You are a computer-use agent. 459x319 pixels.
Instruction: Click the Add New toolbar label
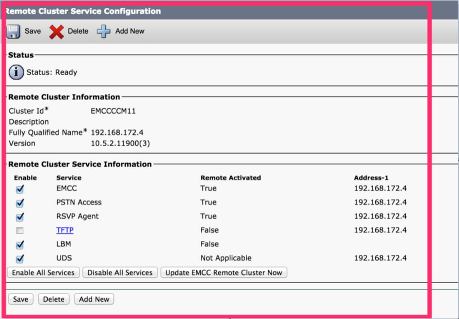130,31
